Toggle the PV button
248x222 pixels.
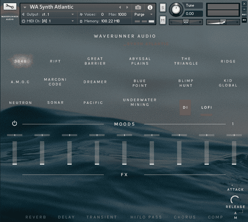coord(244,20)
